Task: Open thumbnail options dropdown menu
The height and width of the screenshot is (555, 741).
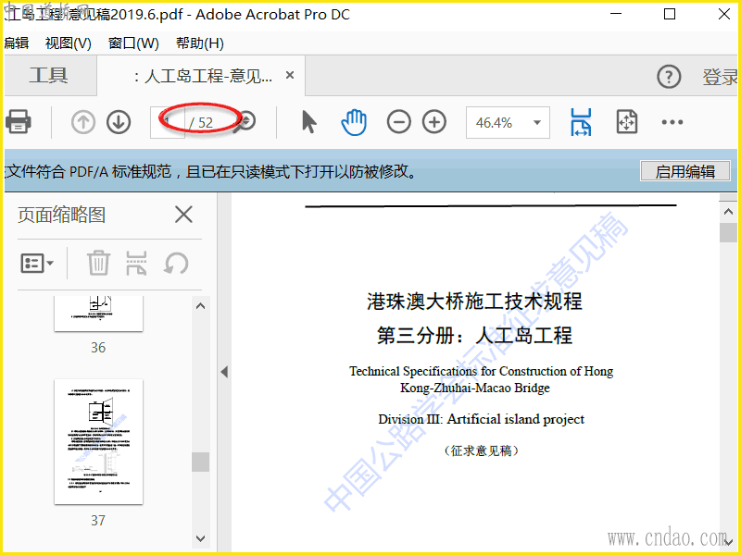Action: pyautogui.click(x=36, y=263)
